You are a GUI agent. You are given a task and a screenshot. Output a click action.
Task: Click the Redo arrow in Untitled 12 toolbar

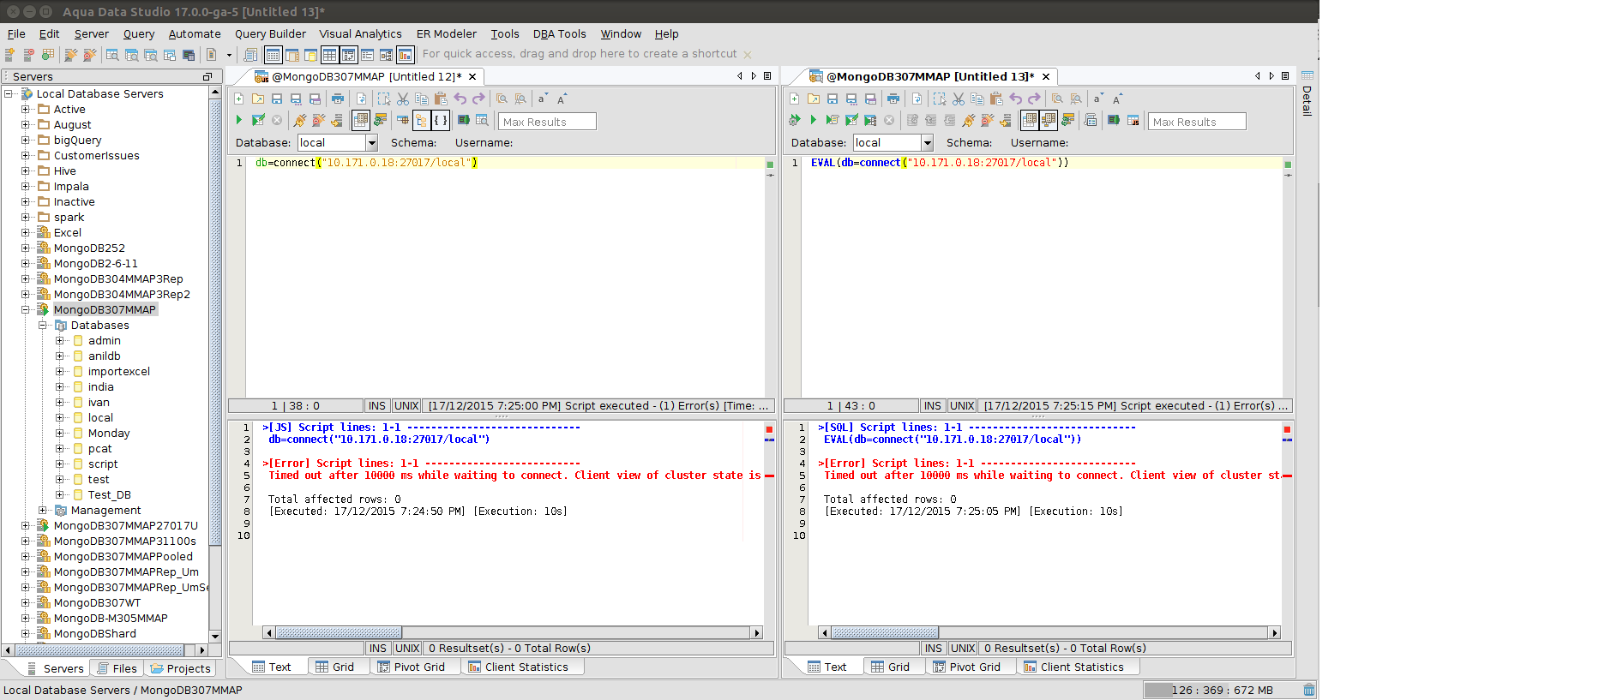[478, 99]
